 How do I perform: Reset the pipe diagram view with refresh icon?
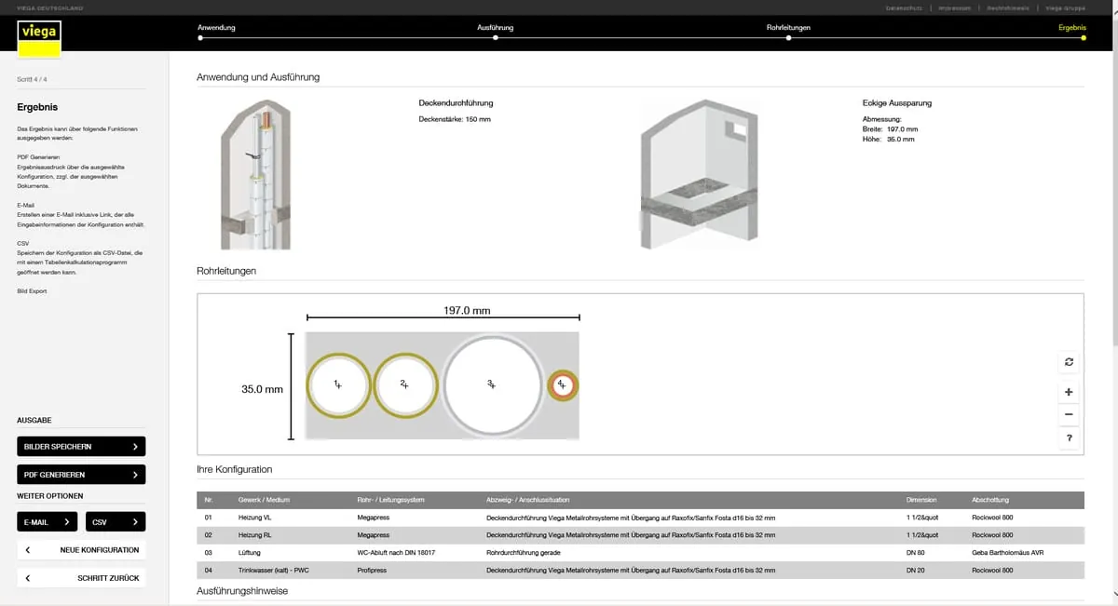1068,362
